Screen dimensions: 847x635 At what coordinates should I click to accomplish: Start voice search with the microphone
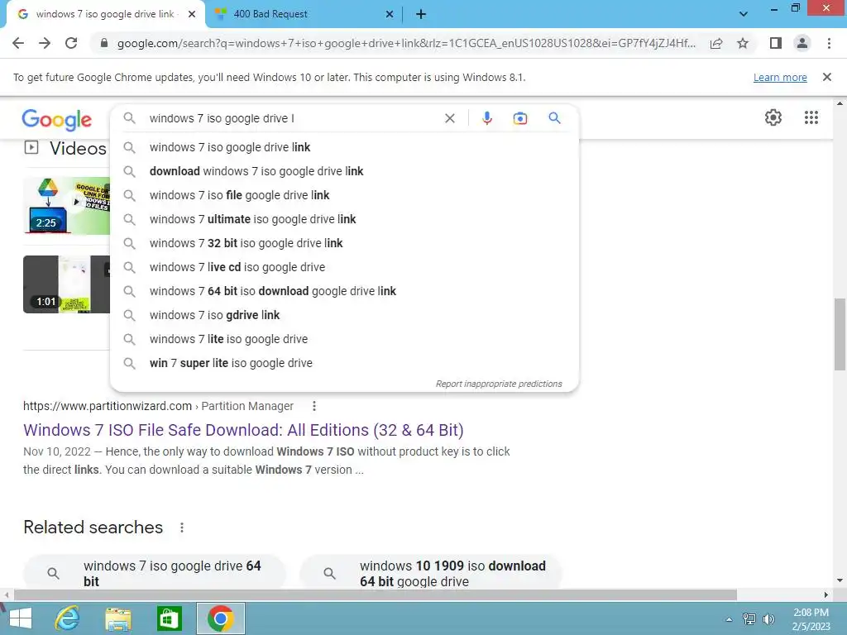click(486, 118)
